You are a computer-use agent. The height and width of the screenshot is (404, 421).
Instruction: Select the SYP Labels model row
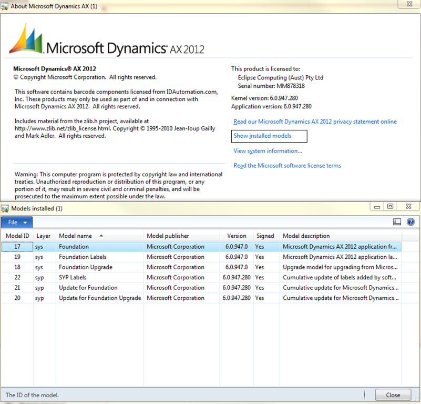point(201,277)
